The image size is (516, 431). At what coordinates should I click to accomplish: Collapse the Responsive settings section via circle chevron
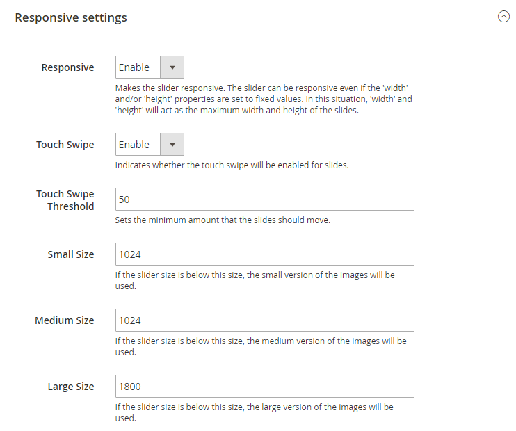(503, 17)
